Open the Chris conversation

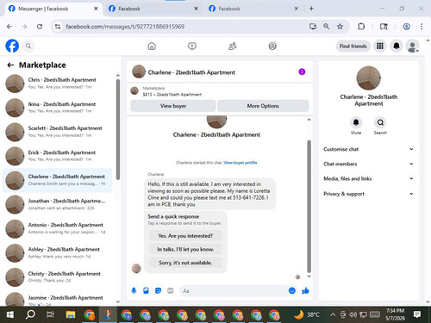point(58,84)
